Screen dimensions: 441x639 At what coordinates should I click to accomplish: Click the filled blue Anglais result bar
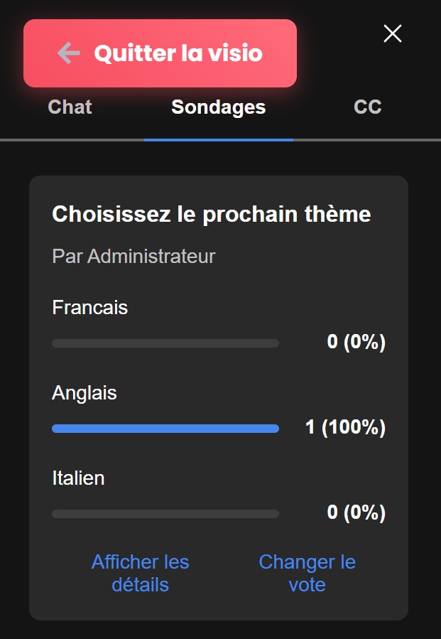pyautogui.click(x=165, y=429)
